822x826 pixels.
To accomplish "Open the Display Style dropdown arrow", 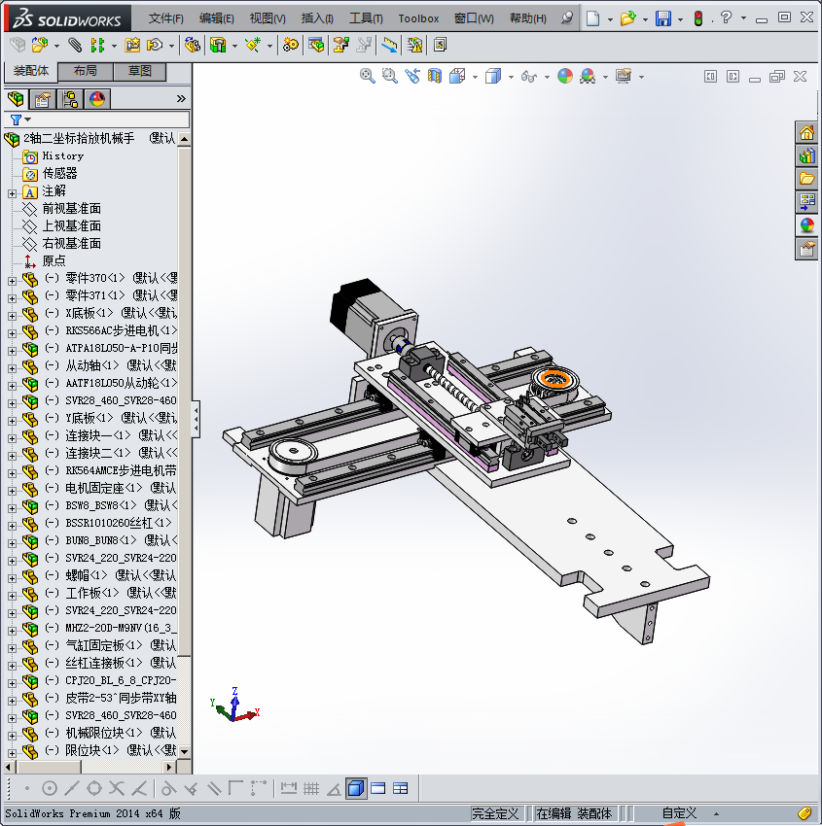I will pos(511,78).
